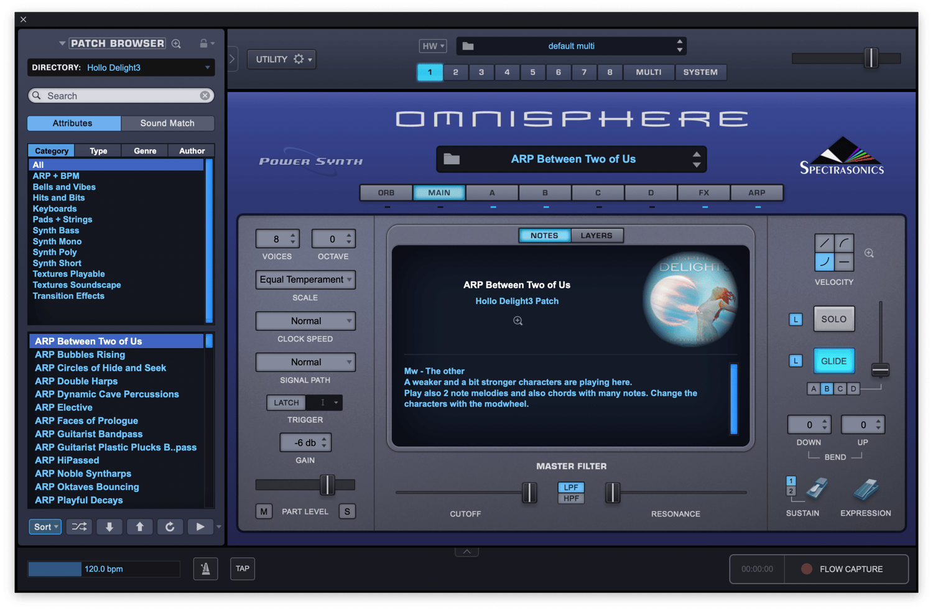This screenshot has height=610, width=933.
Task: Click the TAP tempo button
Action: point(243,568)
